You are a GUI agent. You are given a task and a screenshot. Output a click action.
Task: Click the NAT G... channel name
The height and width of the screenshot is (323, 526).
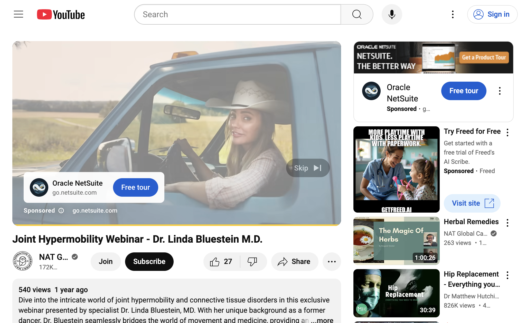pyautogui.click(x=53, y=257)
